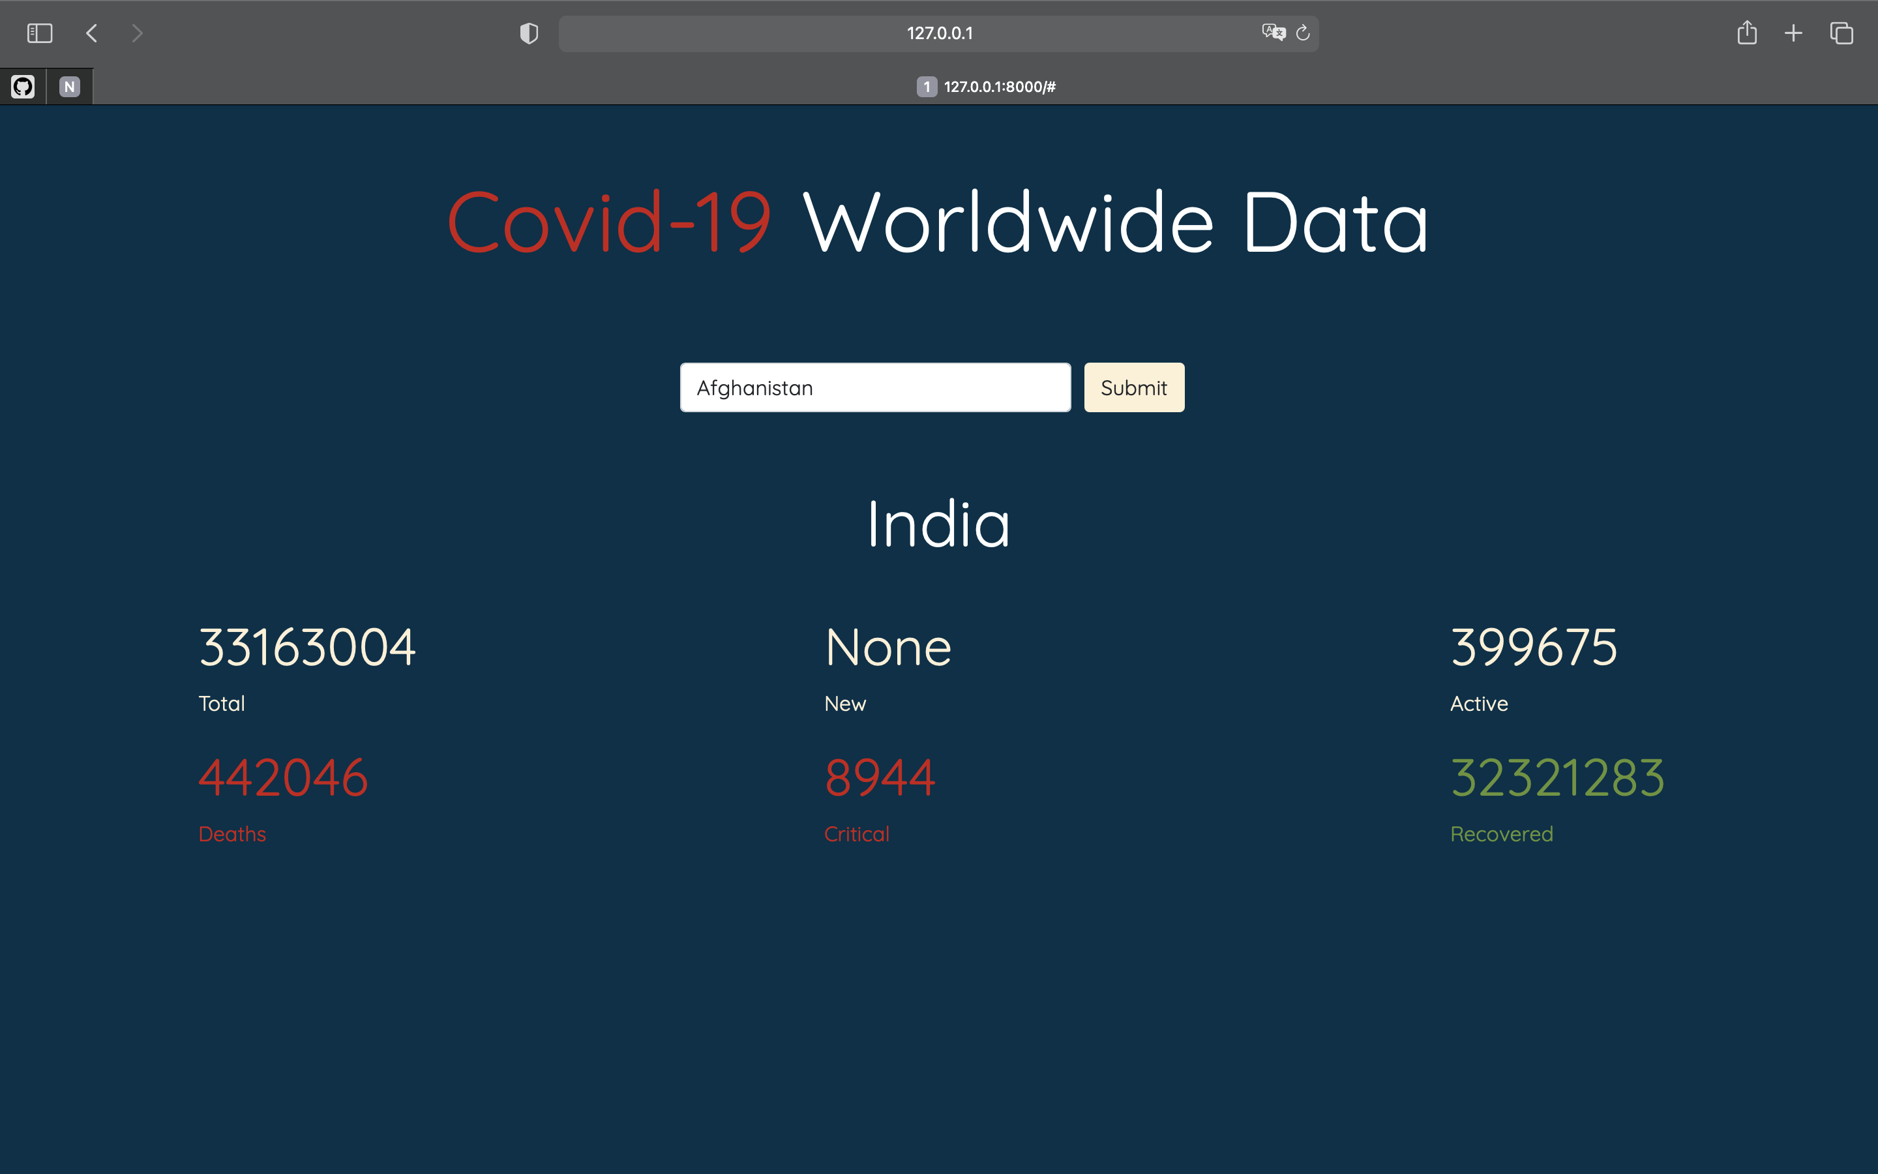Open the Share menu for this page
The height and width of the screenshot is (1174, 1878).
[x=1748, y=33]
